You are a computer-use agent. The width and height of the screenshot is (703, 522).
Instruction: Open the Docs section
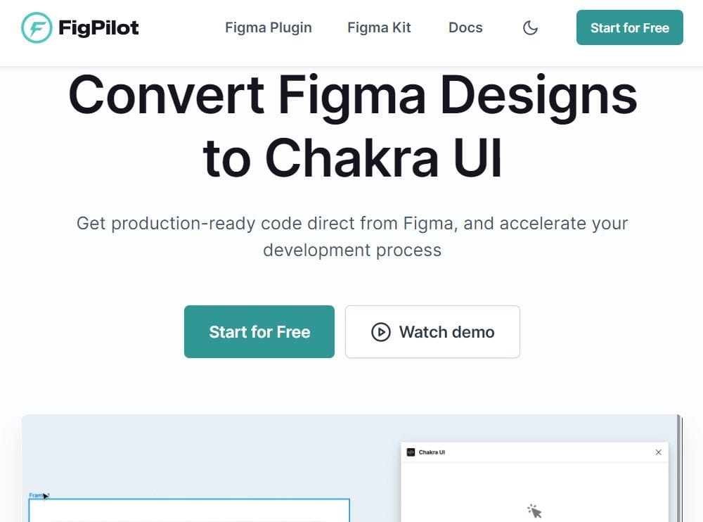click(465, 27)
